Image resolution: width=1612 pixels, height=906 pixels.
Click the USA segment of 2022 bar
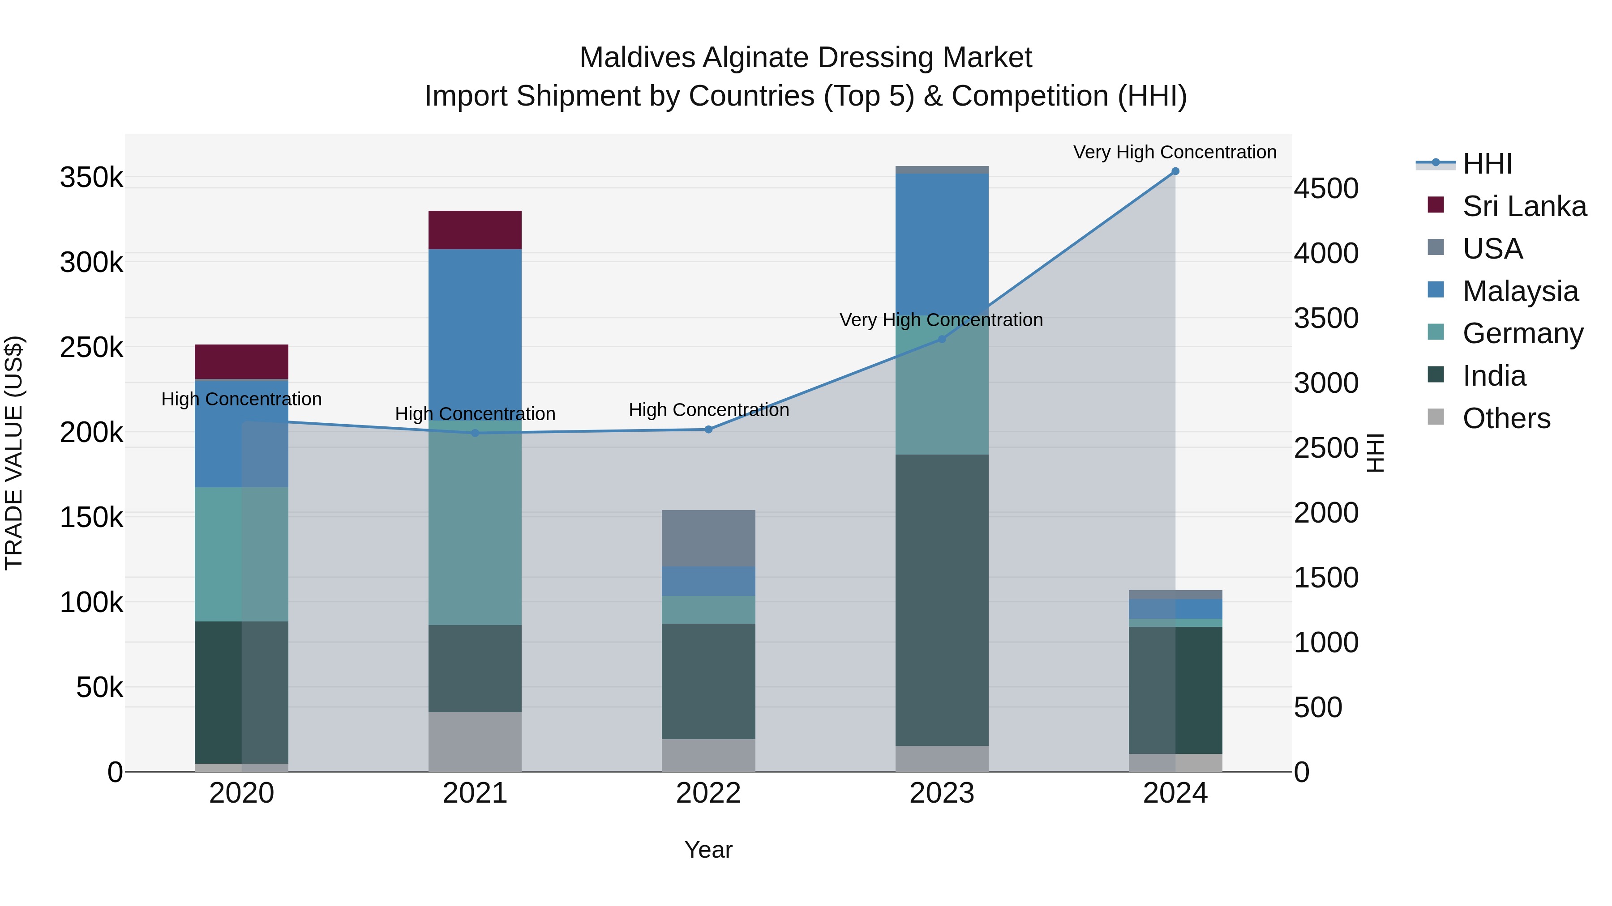(708, 538)
